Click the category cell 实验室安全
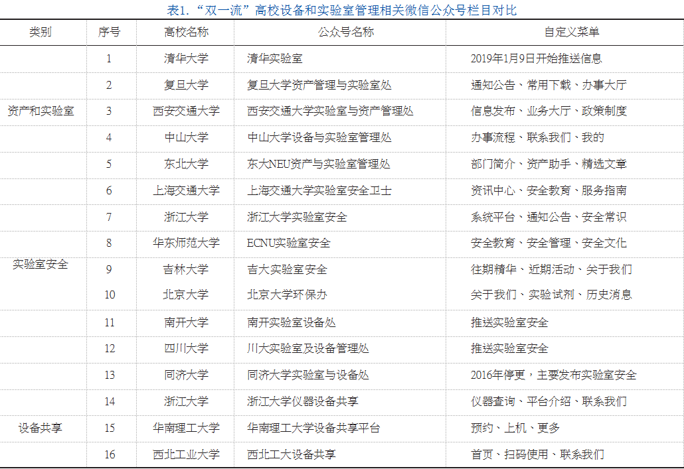684x469 pixels. [x=41, y=264]
